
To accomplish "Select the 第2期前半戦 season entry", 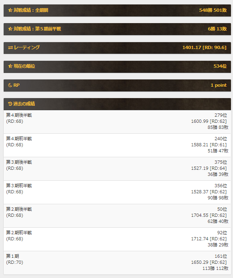I will click(x=117, y=240).
